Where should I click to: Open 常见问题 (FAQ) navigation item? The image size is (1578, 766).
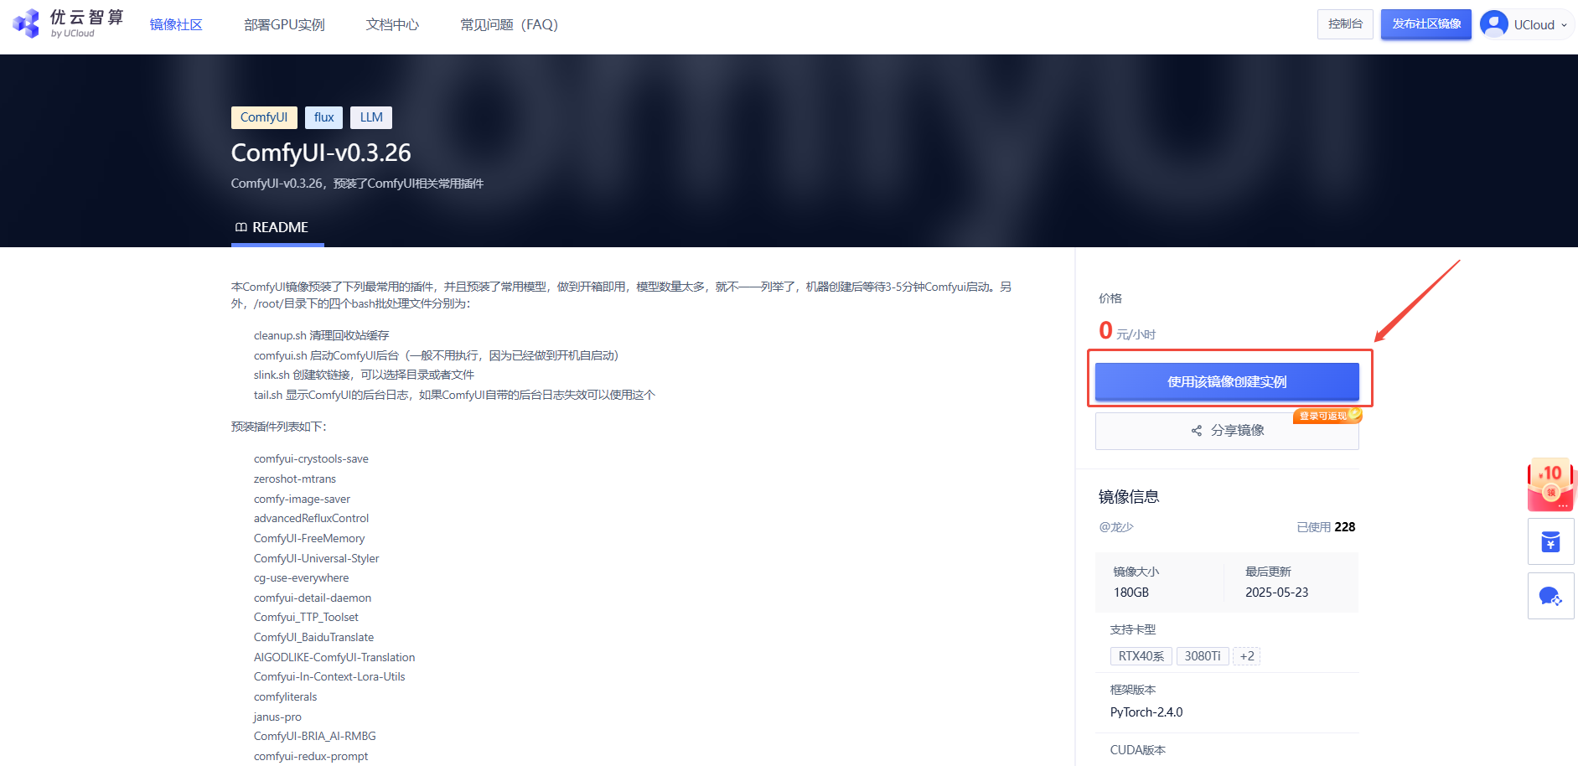point(509,25)
